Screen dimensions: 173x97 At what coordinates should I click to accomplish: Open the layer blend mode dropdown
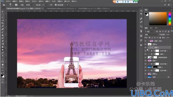pos(151,35)
